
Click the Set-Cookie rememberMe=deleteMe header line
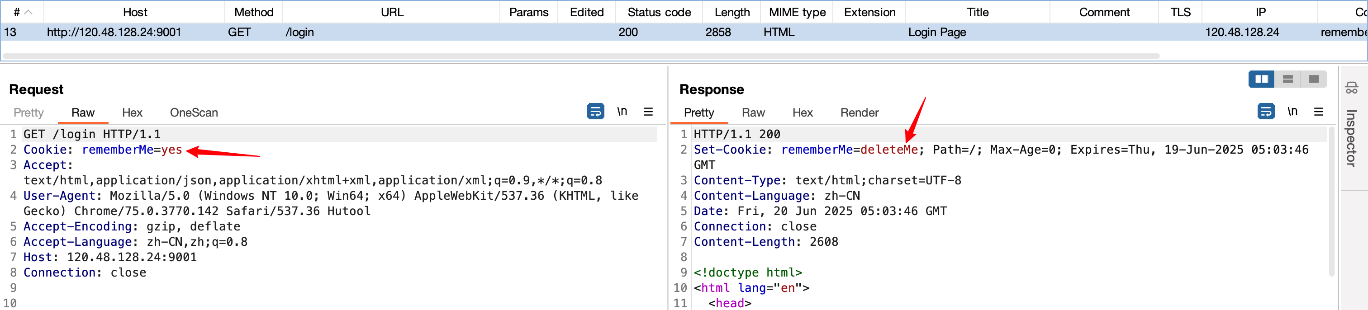click(1001, 157)
